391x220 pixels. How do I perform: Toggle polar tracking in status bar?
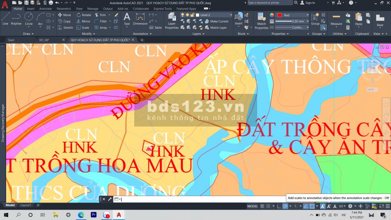pos(285,206)
